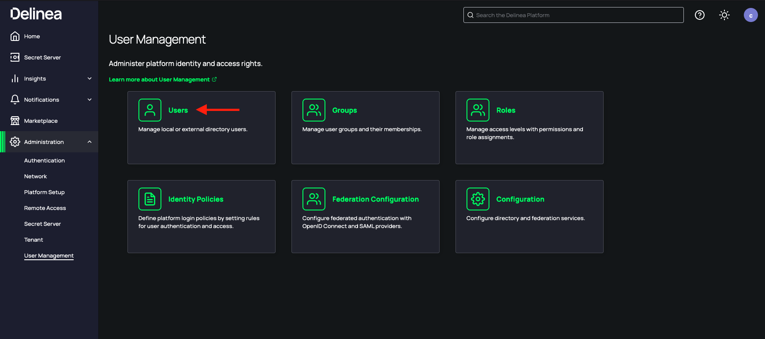
Task: Click the Identity Policies document icon
Action: click(x=150, y=199)
